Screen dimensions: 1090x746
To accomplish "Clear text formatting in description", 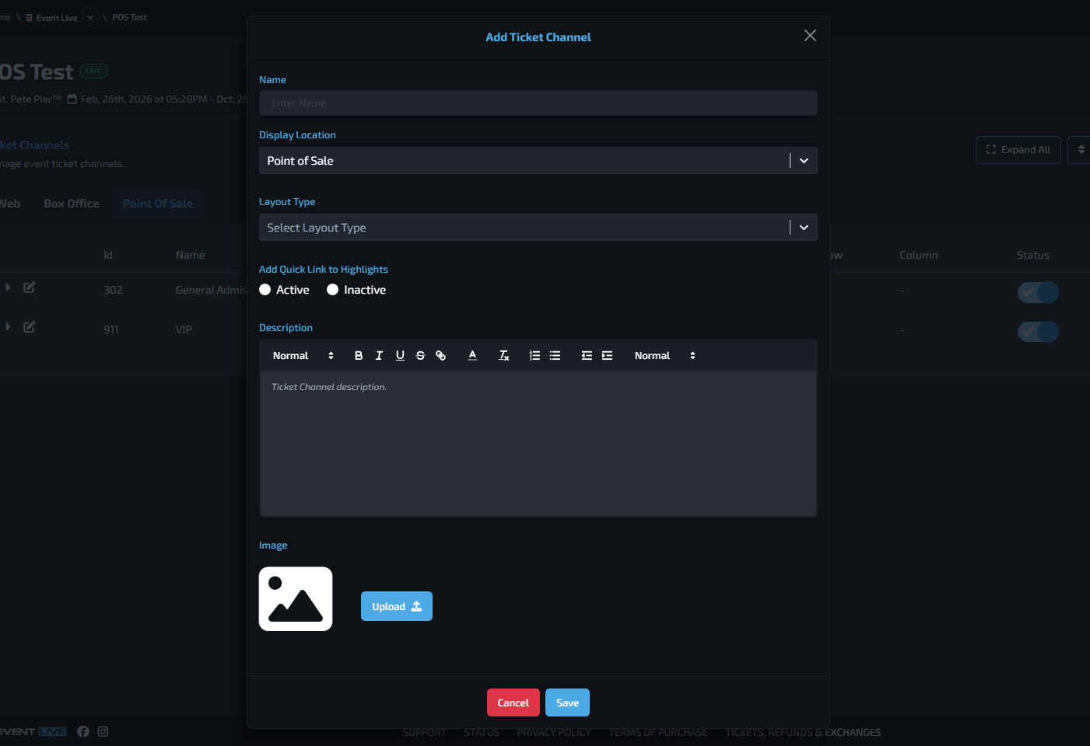I will (504, 356).
